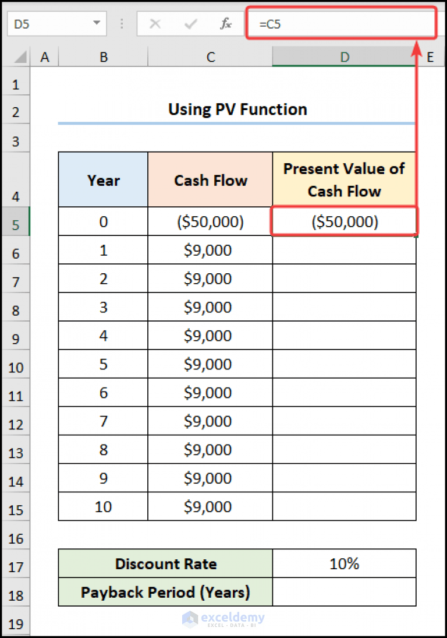447x638 pixels.
Task: Click the Insert Function (fx) icon
Action: click(226, 23)
